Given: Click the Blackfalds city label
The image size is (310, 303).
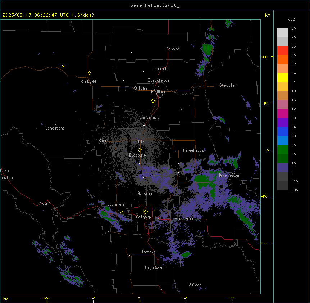Looking at the screenshot, I should (159, 80).
